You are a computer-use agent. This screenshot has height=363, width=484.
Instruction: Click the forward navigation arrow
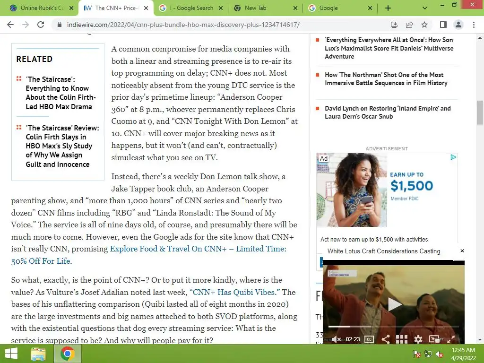(x=26, y=25)
